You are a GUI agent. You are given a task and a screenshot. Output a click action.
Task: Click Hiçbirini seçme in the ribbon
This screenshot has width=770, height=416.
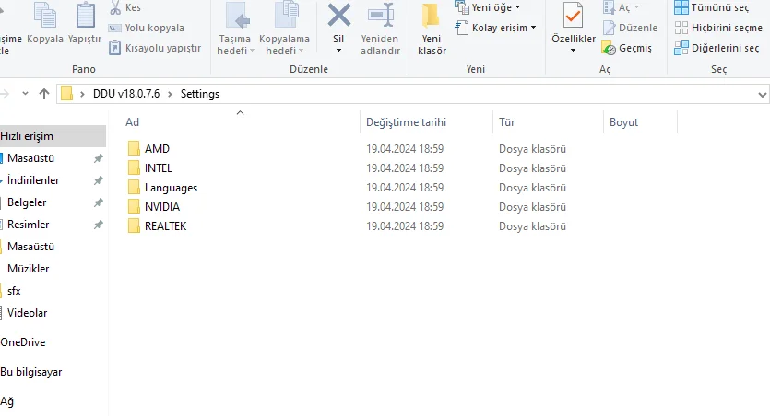[x=718, y=28]
